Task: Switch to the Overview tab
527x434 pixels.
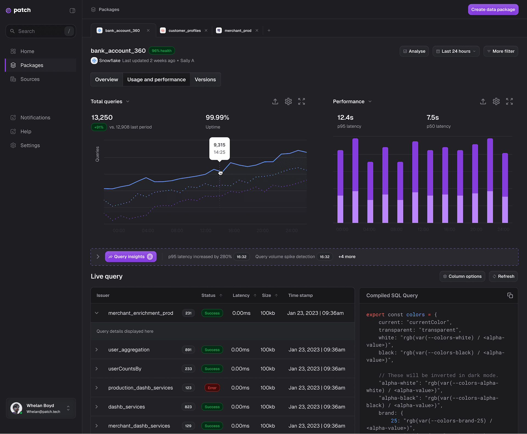Action: pos(106,80)
